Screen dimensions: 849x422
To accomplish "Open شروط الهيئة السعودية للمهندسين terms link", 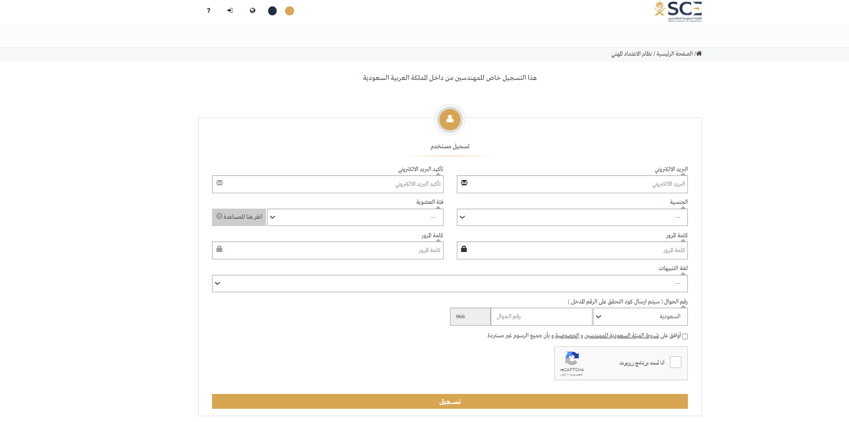I will [622, 336].
